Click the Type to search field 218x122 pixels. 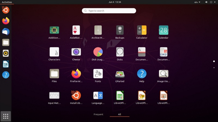point(109,11)
